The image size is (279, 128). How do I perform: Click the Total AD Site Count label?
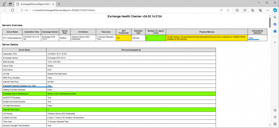pyautogui.click(x=11, y=110)
